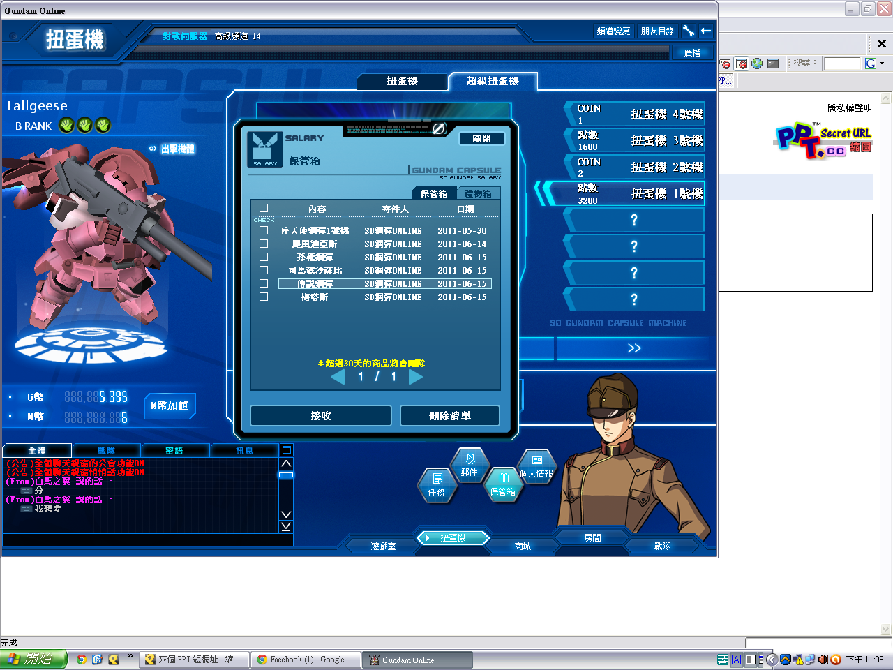Close the dialog with 關閉 button
Viewport: 893px width, 670px height.
481,139
